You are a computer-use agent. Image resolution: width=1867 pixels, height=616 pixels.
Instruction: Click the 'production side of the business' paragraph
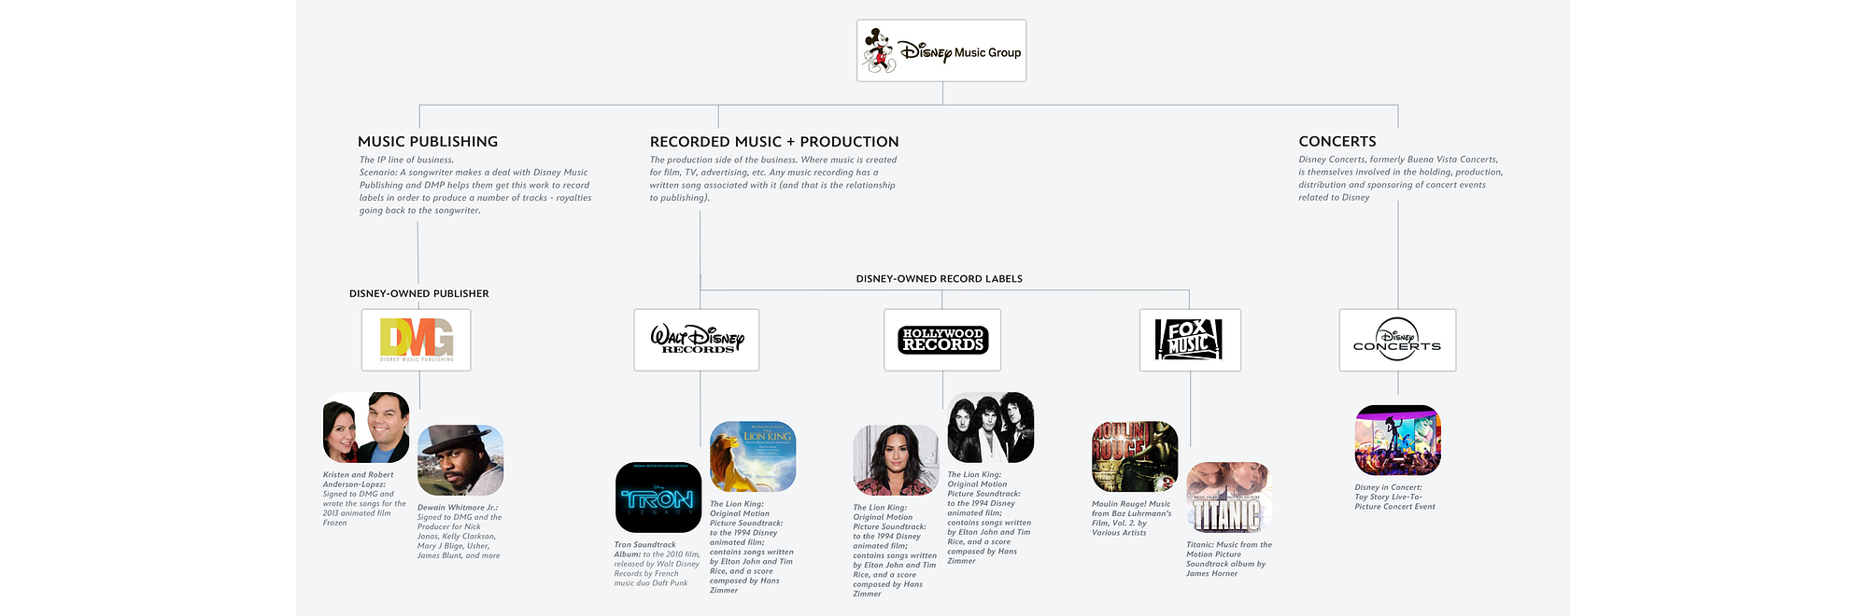[x=773, y=178]
